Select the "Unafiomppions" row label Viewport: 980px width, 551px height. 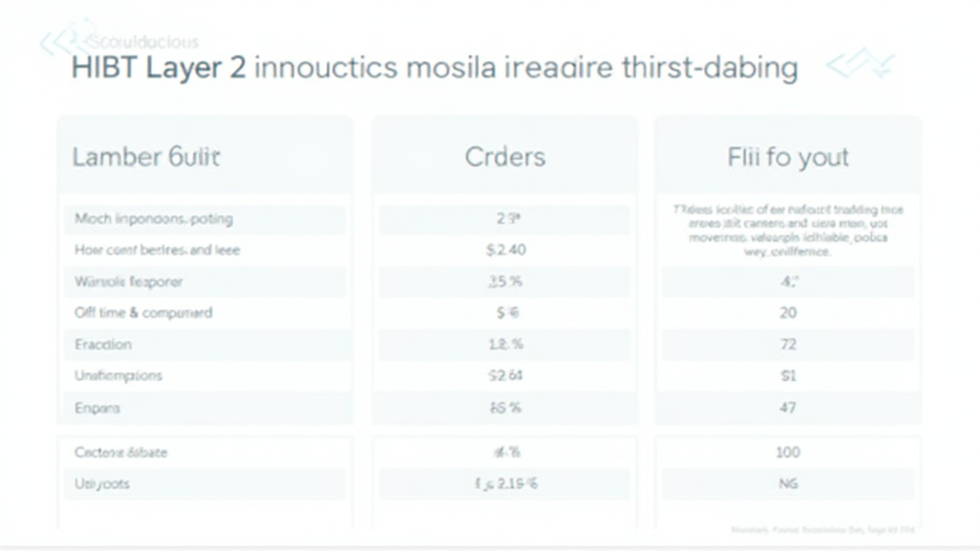(118, 376)
